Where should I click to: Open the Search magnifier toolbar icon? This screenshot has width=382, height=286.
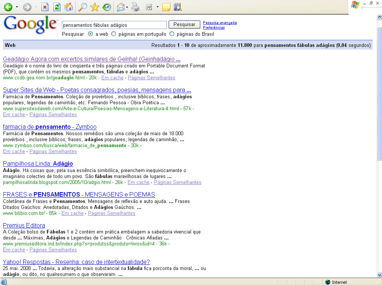[83, 7]
